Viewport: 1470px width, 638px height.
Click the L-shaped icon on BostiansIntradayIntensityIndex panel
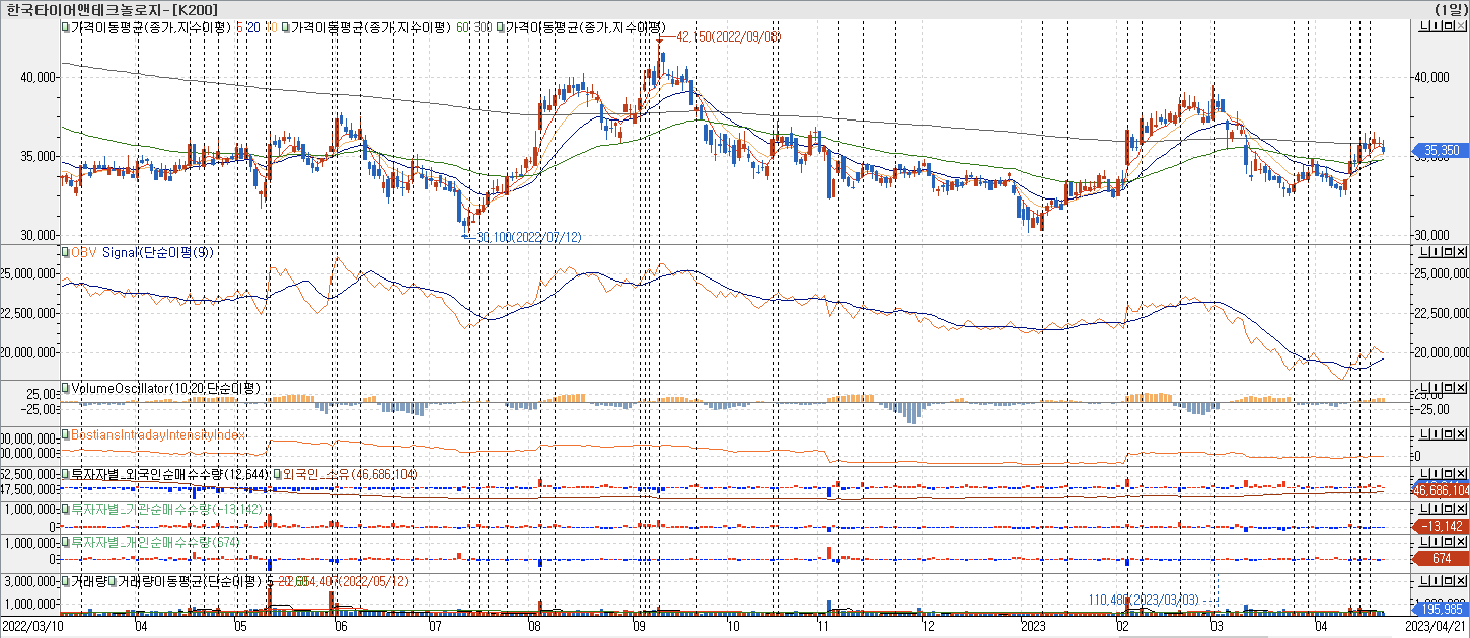tap(1424, 434)
